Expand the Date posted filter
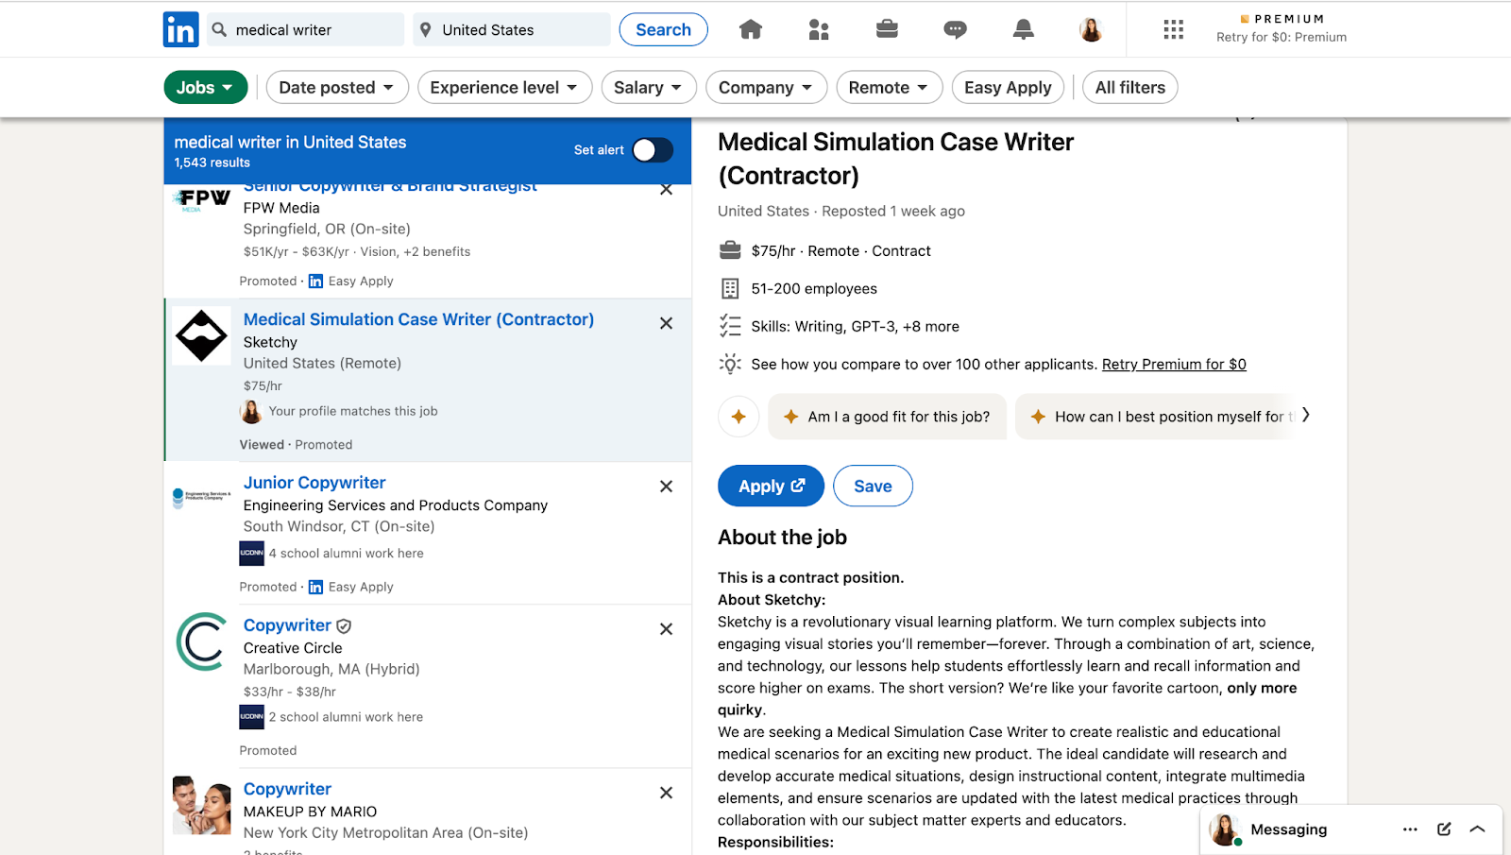1511x855 pixels. [337, 87]
